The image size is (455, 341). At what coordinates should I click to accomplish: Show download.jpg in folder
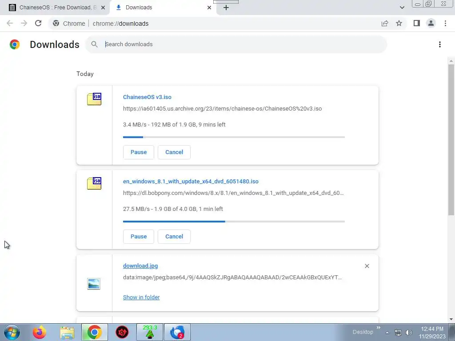[x=141, y=297]
